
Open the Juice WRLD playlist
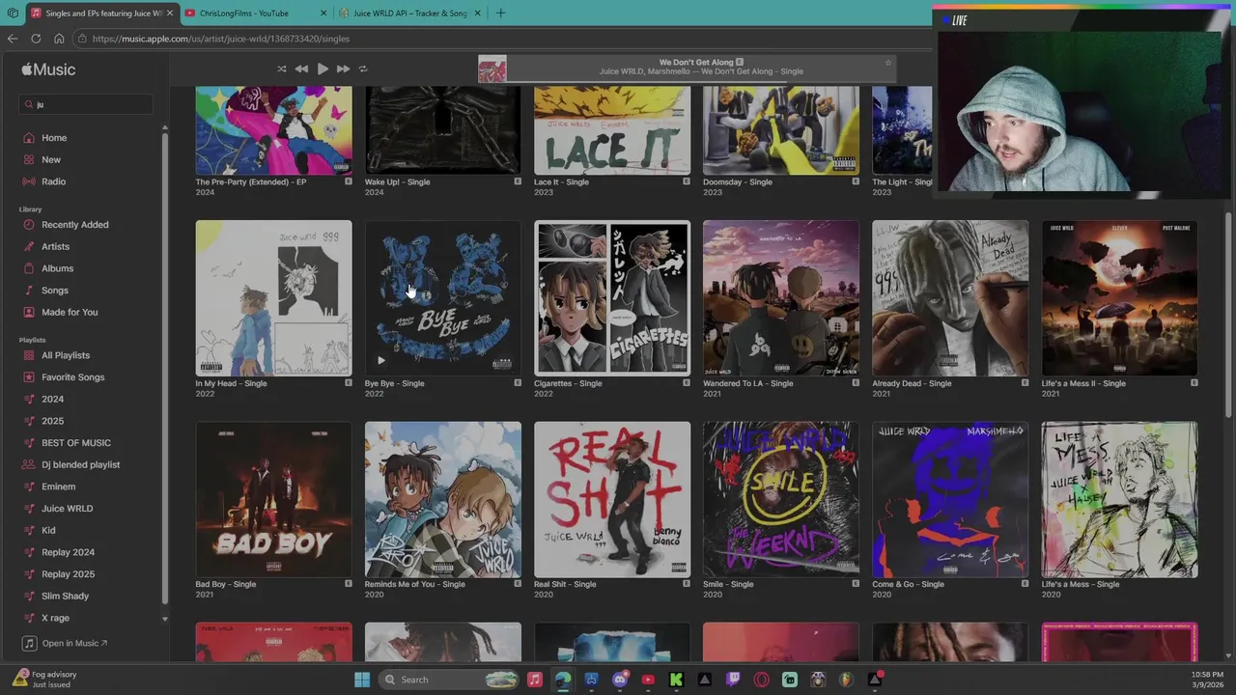[67, 509]
